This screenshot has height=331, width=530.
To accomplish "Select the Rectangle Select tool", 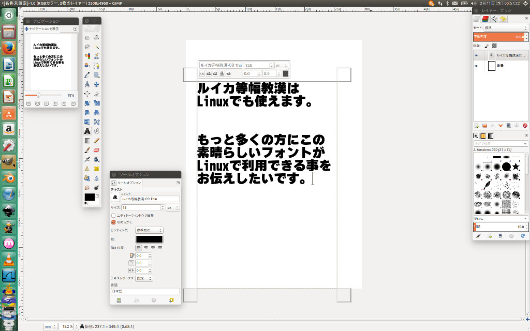I will [x=87, y=37].
